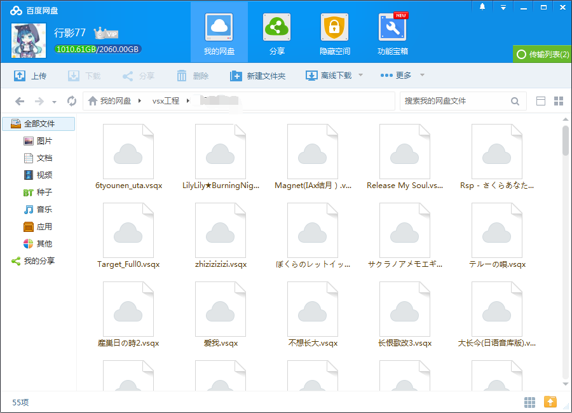The width and height of the screenshot is (572, 413).
Task: Select file サクラノアメモエギ...
Action: click(405, 236)
